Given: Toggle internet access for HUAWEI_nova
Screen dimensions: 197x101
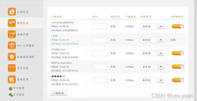Looking at the screenshot, I should (178, 53).
